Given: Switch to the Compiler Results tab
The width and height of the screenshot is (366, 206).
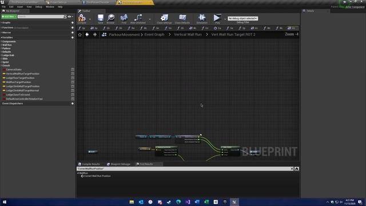Looking at the screenshot, I should coord(89,164).
